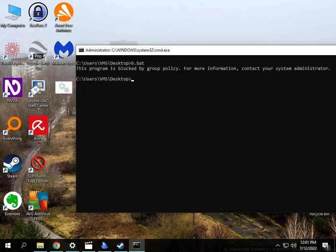Open the Action Center notifications icon
The width and height of the screenshot is (336, 252).
325,245
